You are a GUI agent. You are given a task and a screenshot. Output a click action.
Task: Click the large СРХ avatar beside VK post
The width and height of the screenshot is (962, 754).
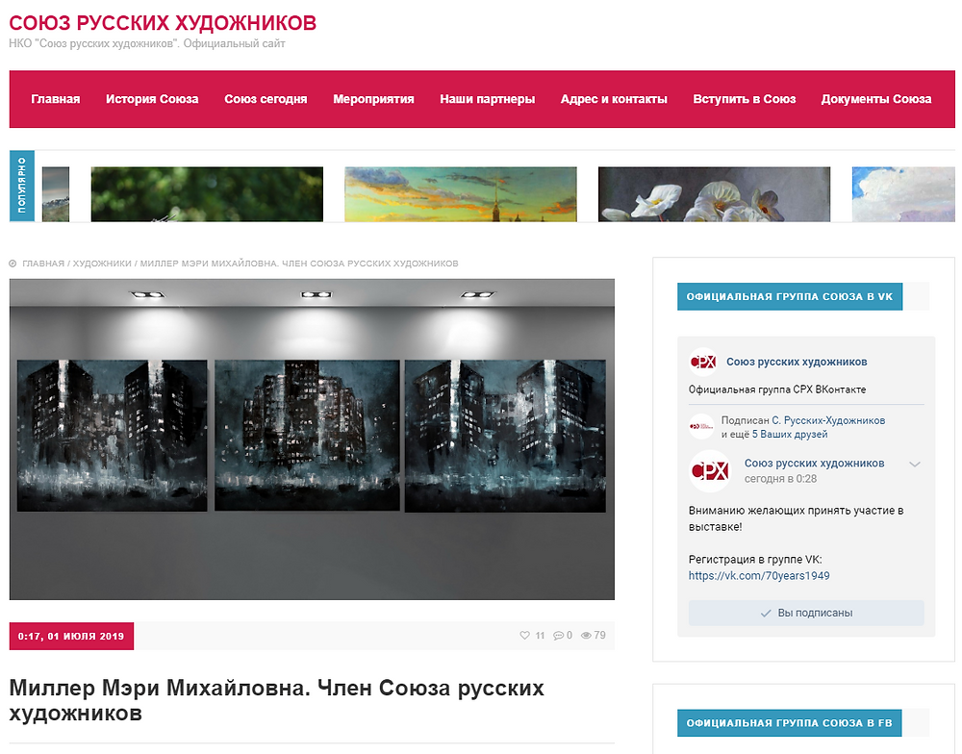pyautogui.click(x=710, y=471)
